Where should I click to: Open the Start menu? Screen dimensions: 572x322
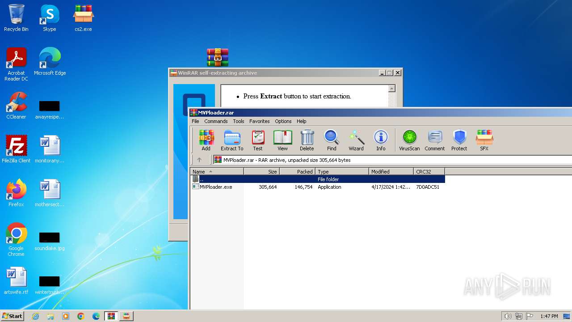coord(12,316)
